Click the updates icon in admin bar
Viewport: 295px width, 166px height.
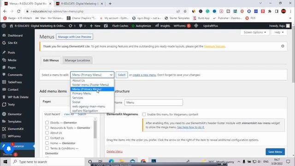coord(72,26)
